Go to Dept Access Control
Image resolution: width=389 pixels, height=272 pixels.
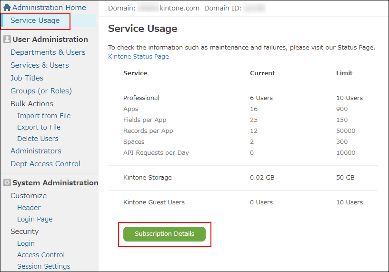pos(45,164)
